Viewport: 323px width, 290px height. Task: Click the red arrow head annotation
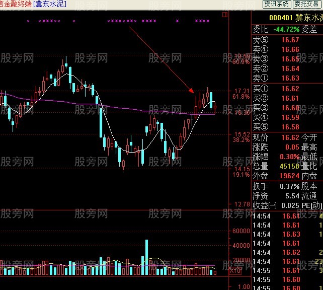191,91
